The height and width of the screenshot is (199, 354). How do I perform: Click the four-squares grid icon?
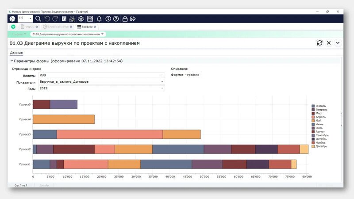click(x=90, y=19)
